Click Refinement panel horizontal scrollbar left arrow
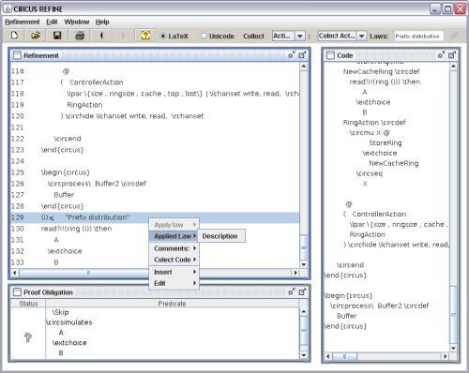Image resolution: width=469 pixels, height=373 pixels. click(x=15, y=273)
